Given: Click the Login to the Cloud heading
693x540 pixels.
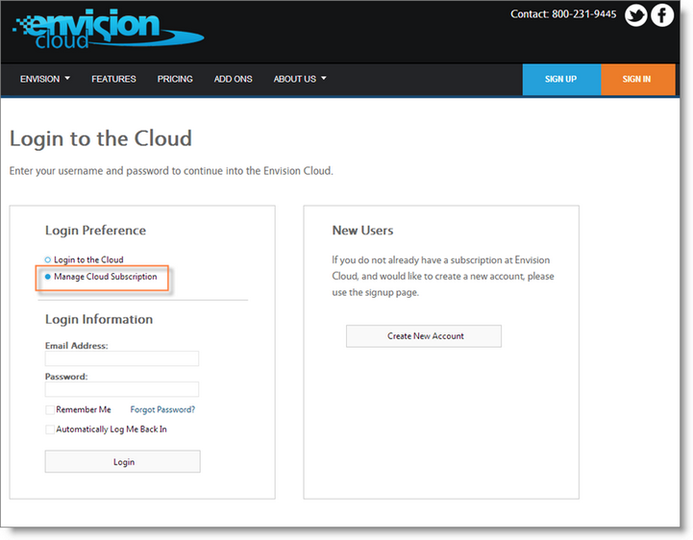Looking at the screenshot, I should pos(101,138).
